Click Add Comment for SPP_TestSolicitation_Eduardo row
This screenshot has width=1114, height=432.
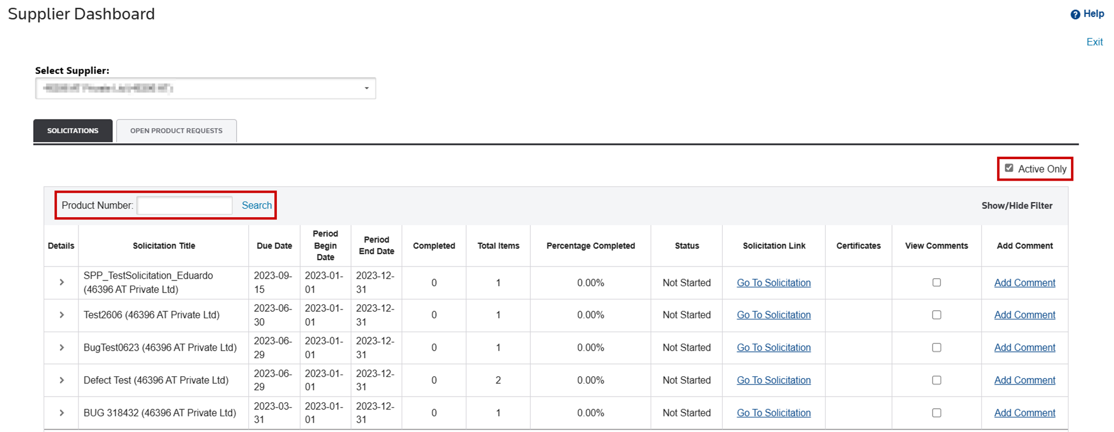coord(1024,283)
